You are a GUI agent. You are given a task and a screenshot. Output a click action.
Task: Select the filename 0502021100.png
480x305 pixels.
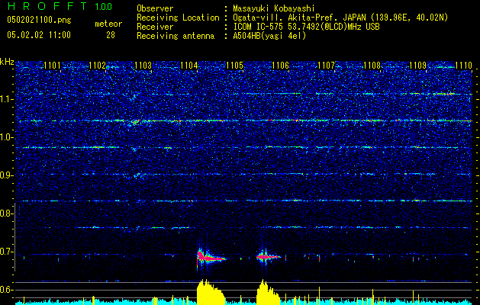[x=39, y=20]
